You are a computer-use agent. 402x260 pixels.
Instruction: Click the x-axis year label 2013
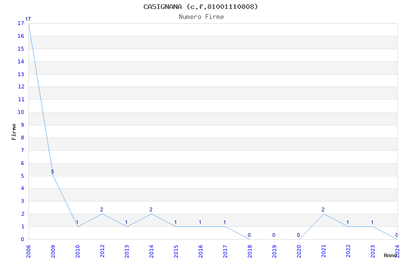[x=127, y=251]
